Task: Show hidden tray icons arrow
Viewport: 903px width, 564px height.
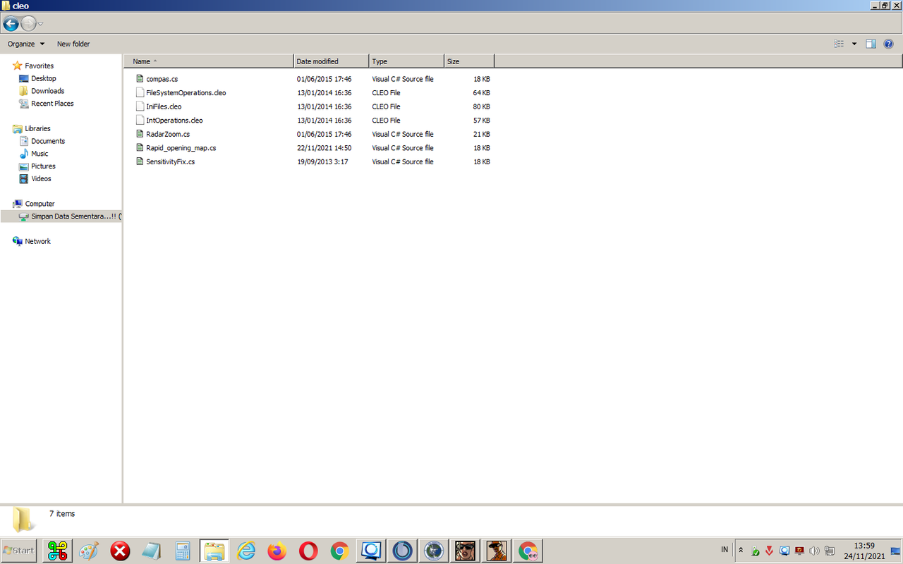Action: 741,550
